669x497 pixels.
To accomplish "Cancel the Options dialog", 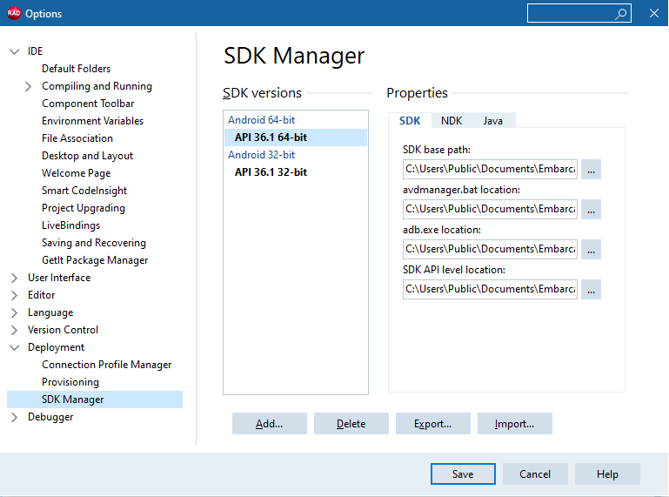I will tap(535, 474).
